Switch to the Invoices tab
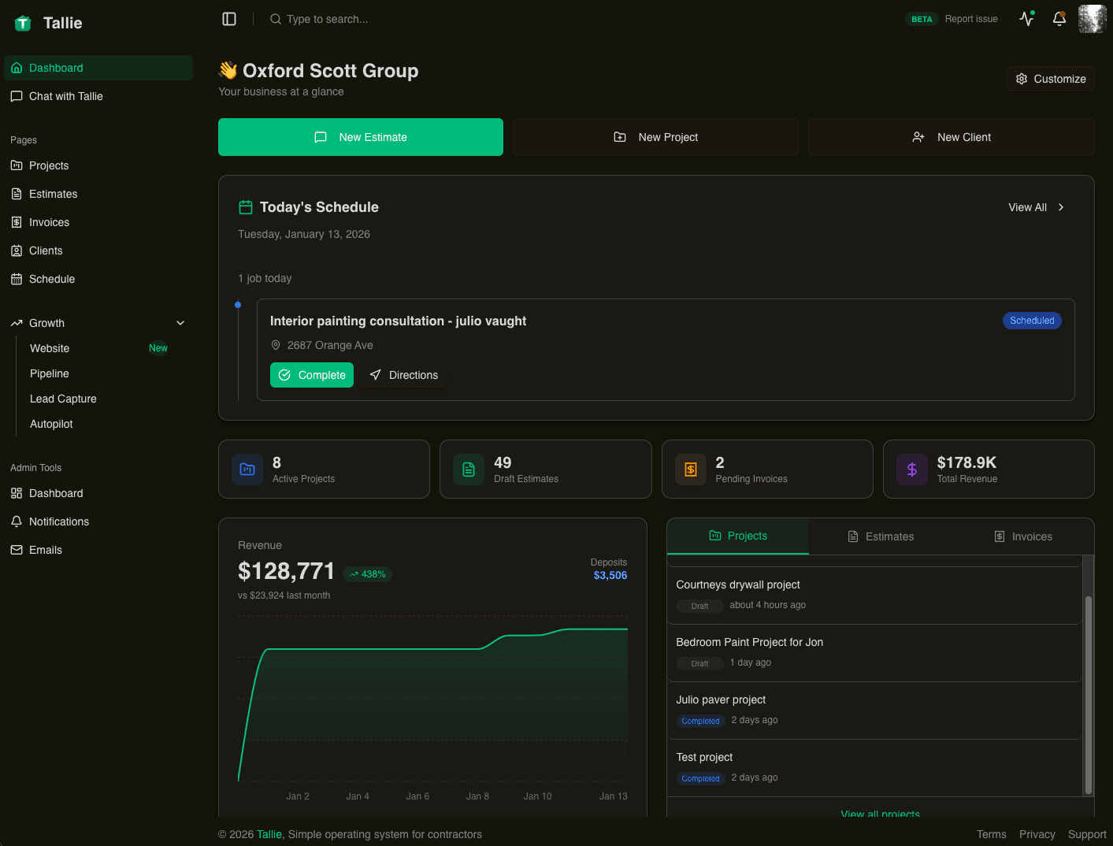 point(1022,536)
